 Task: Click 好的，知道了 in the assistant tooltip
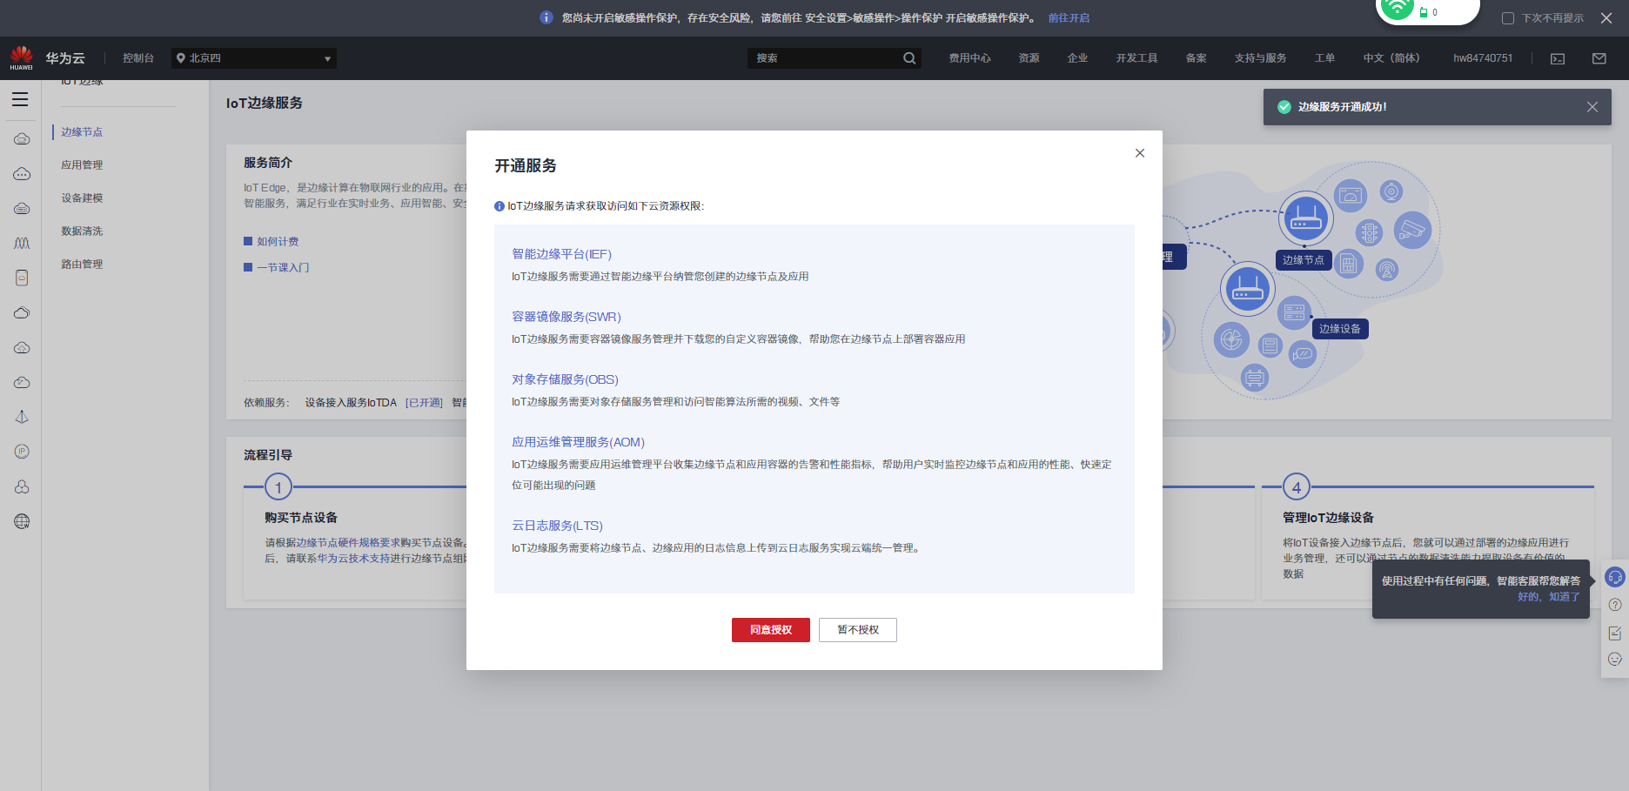click(1549, 597)
